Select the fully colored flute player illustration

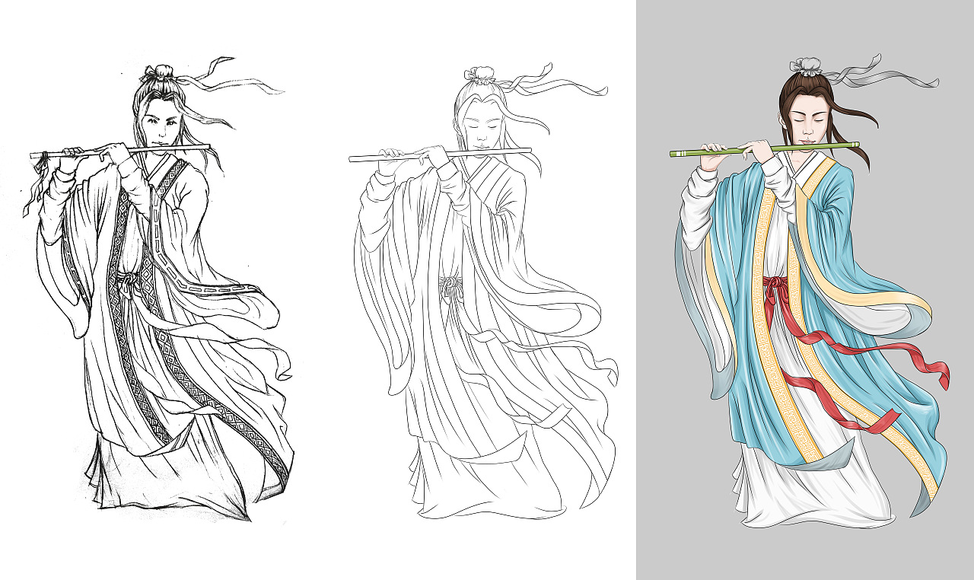tap(809, 290)
